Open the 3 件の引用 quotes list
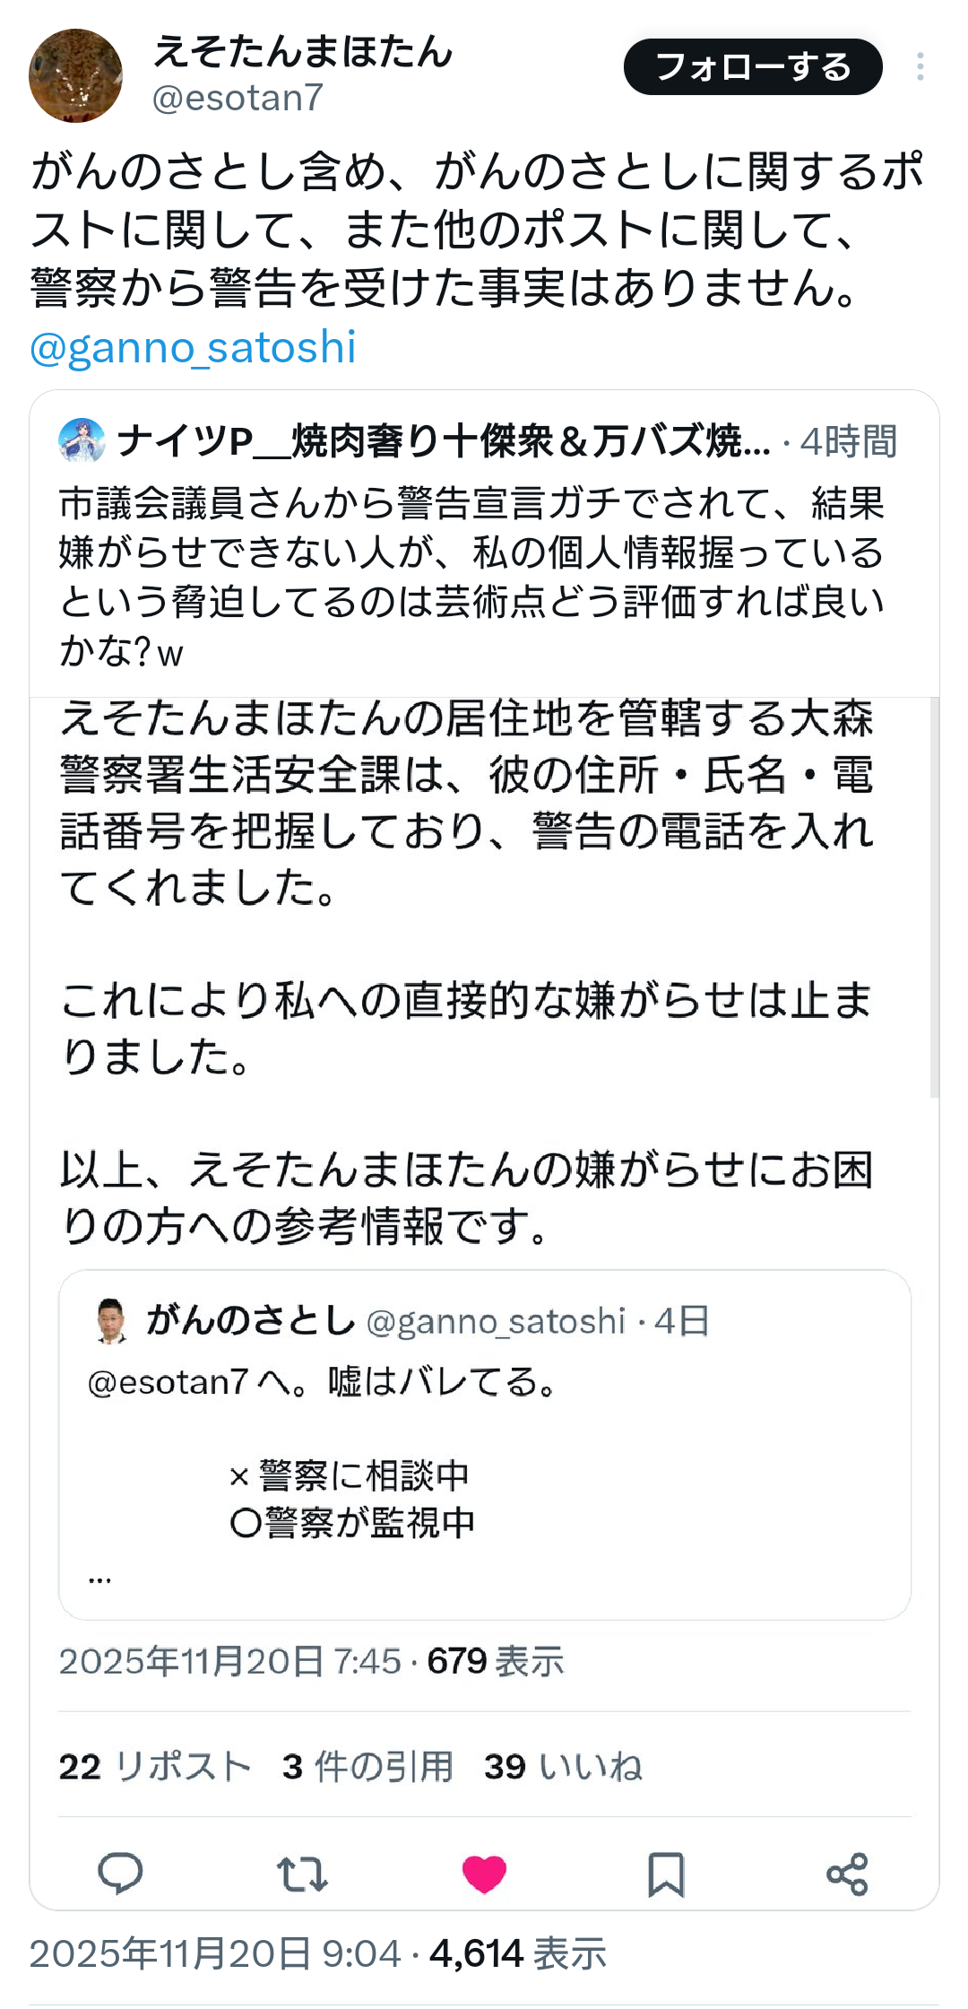968x2009 pixels. pyautogui.click(x=367, y=1767)
